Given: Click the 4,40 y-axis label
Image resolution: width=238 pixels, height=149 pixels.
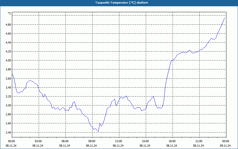Looking at the screenshot, I should pos(8,42).
